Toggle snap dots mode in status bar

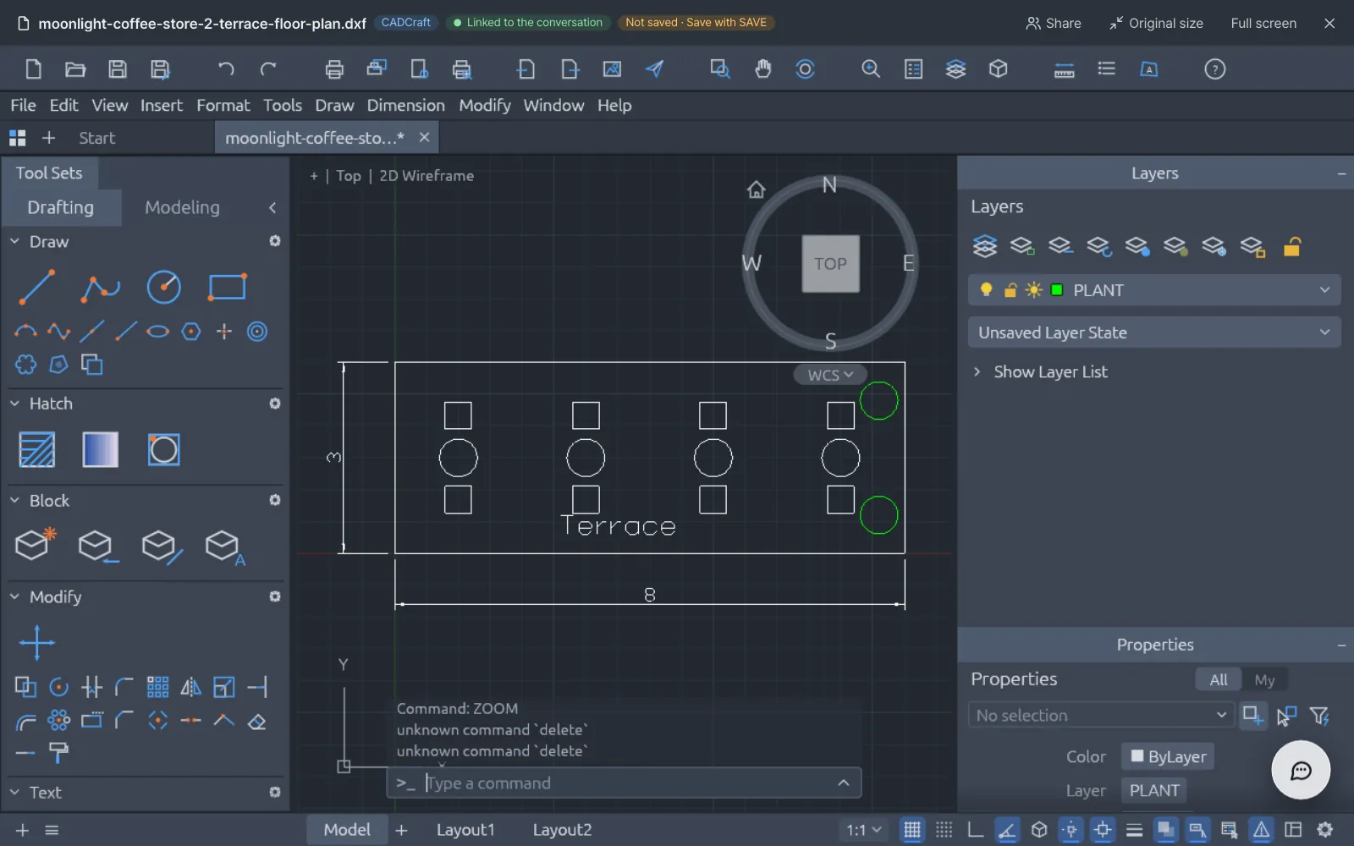pyautogui.click(x=944, y=830)
